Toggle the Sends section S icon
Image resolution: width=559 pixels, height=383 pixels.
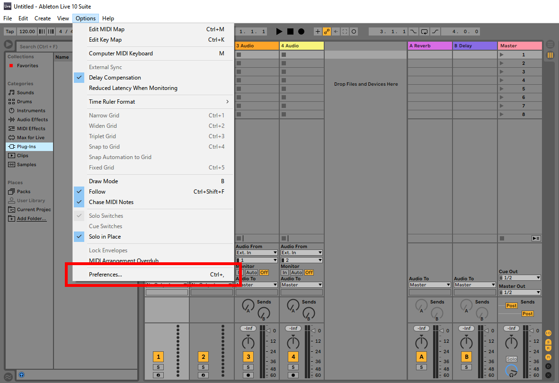pos(548,342)
